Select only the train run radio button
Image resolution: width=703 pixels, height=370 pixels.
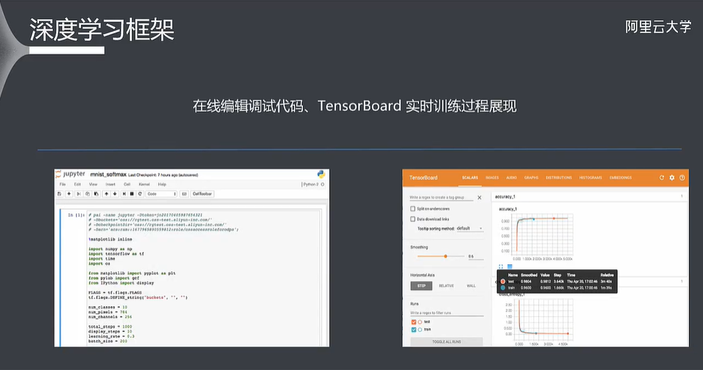click(x=420, y=330)
